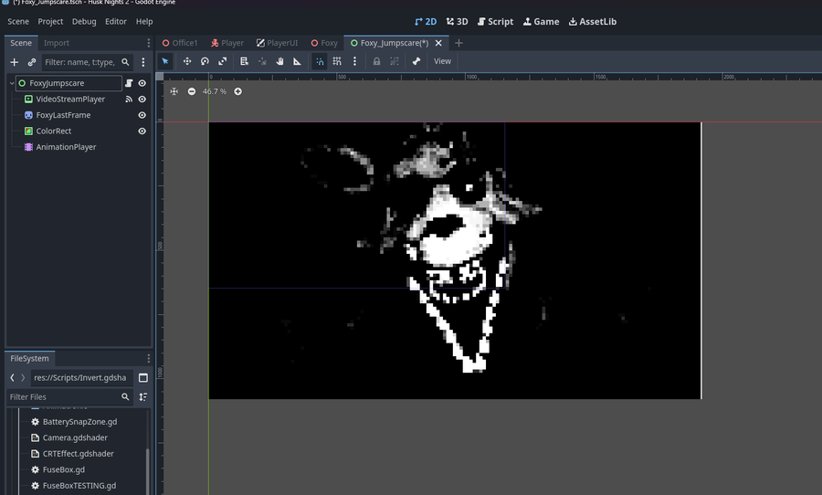Switch to the 3D workspace
This screenshot has height=495, width=822.
(458, 22)
